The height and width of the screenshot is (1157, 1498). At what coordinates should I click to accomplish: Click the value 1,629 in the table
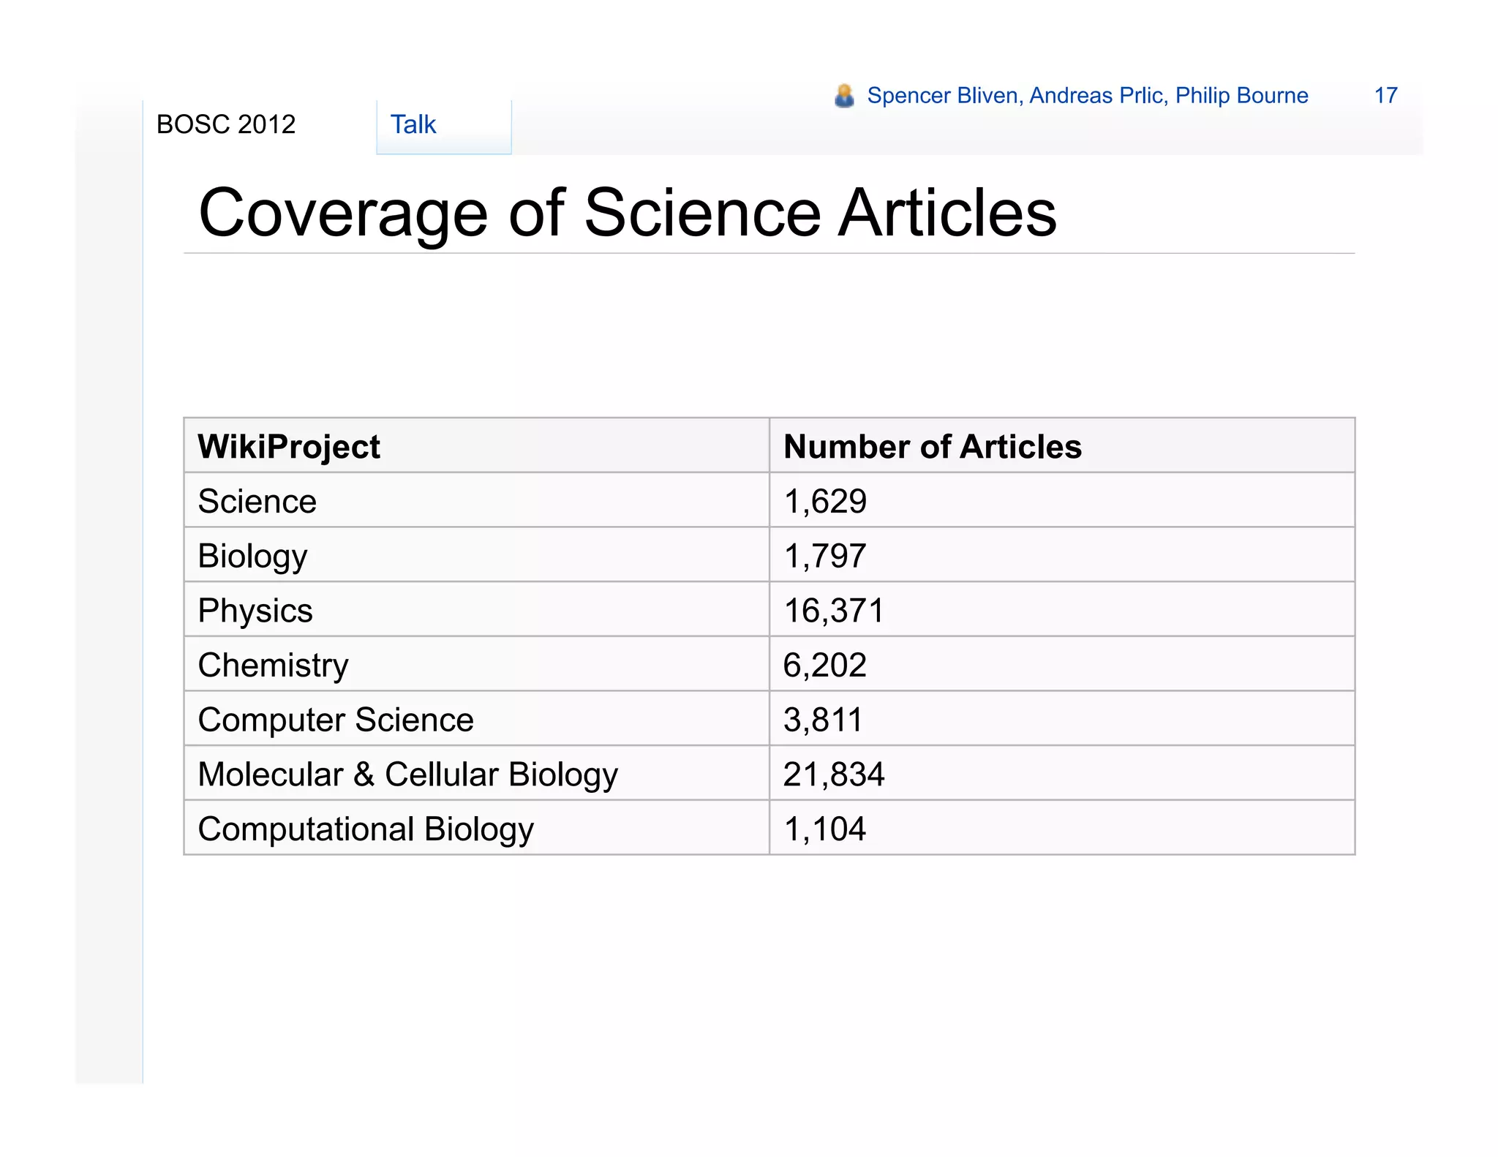(x=825, y=502)
